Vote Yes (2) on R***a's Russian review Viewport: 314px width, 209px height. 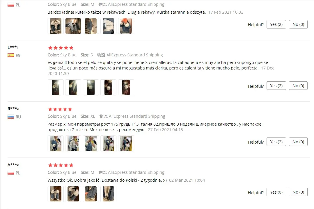click(276, 142)
